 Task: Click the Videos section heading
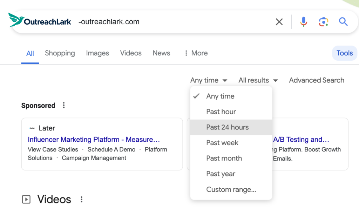click(54, 200)
